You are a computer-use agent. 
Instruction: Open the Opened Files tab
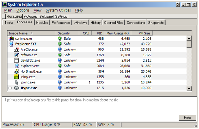pyautogui.click(x=114, y=23)
